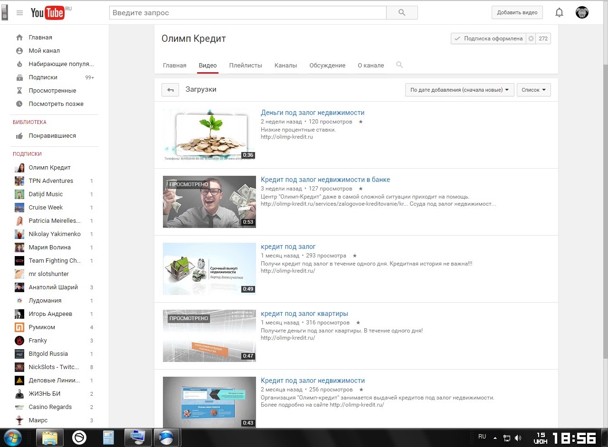Open Cruise Week subscription

point(46,208)
